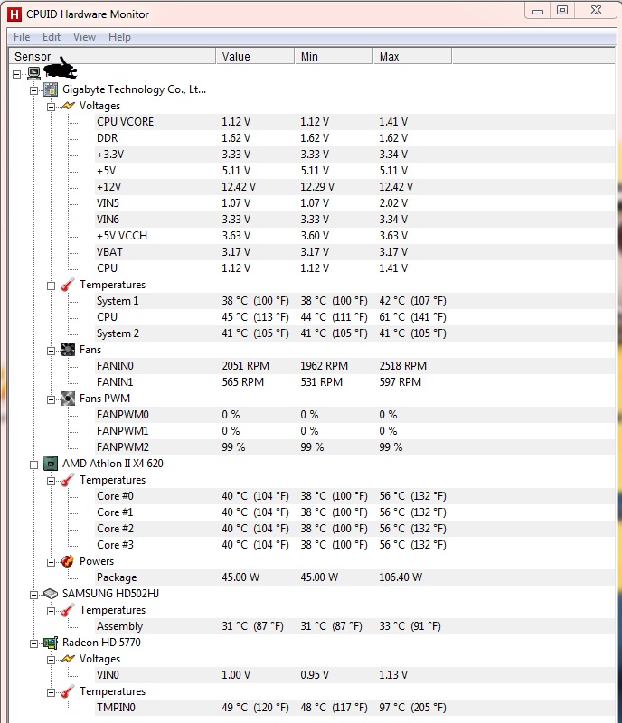The width and height of the screenshot is (622, 723).
Task: Select the VIN5 voltage row
Action: click(x=354, y=202)
